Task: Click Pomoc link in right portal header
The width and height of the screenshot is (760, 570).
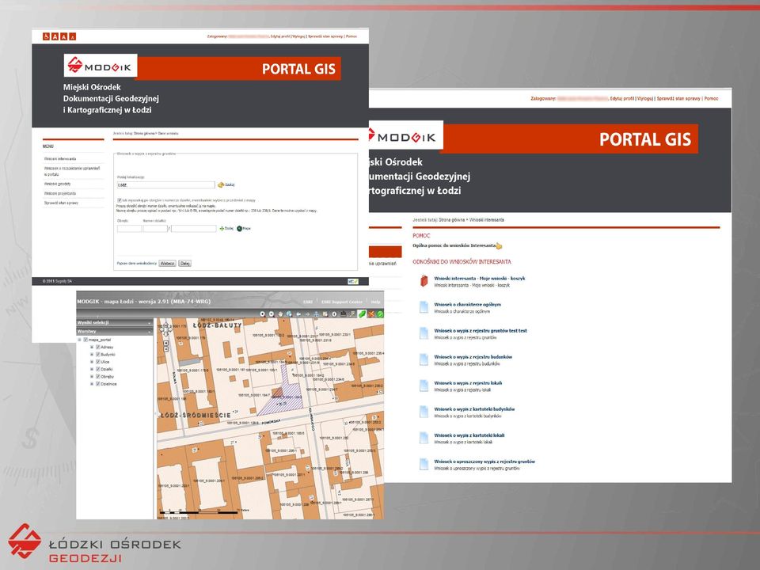Action: click(711, 98)
